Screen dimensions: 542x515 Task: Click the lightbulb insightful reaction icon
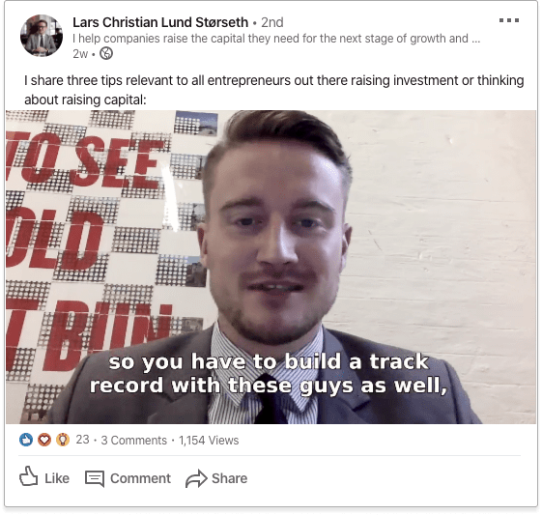point(63,440)
